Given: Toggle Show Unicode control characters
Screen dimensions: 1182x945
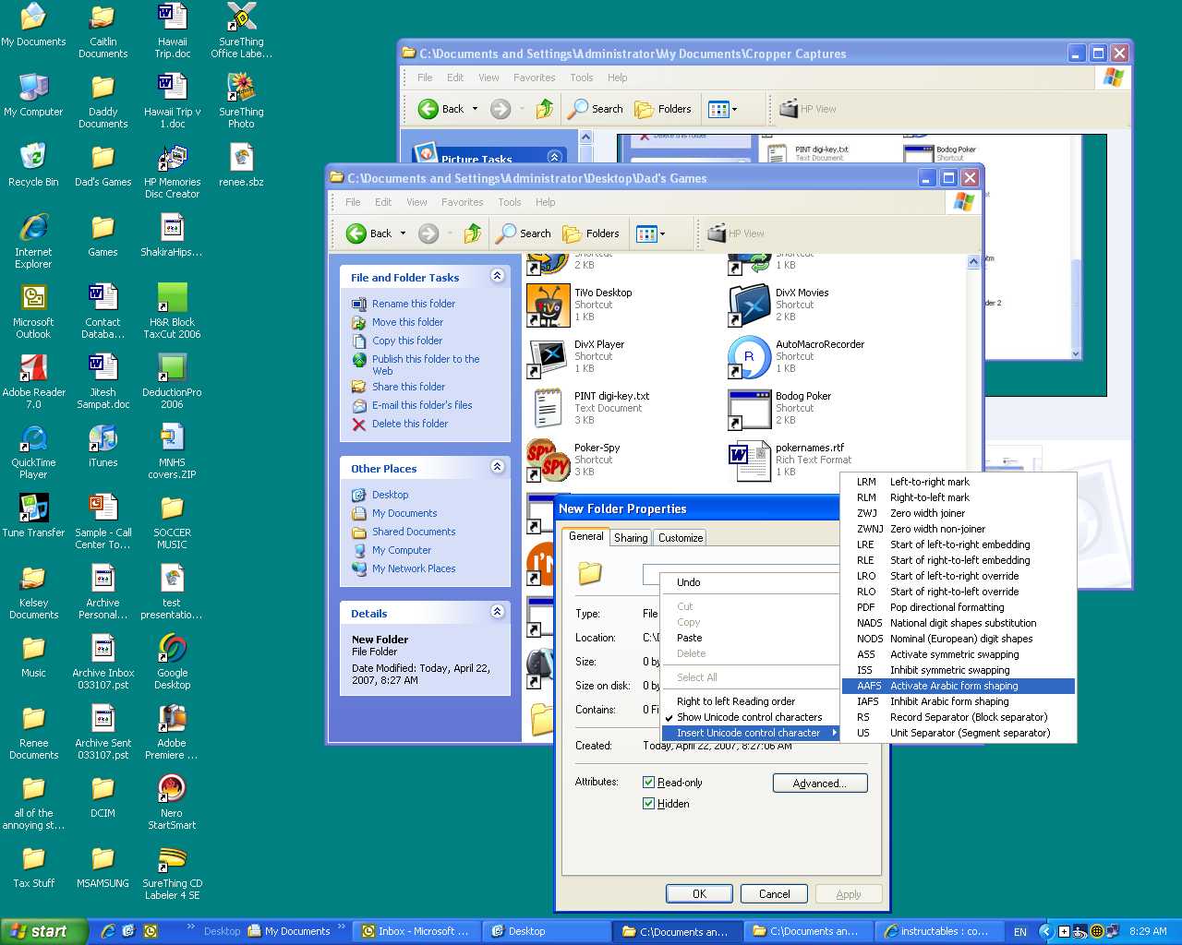Looking at the screenshot, I should [x=749, y=717].
